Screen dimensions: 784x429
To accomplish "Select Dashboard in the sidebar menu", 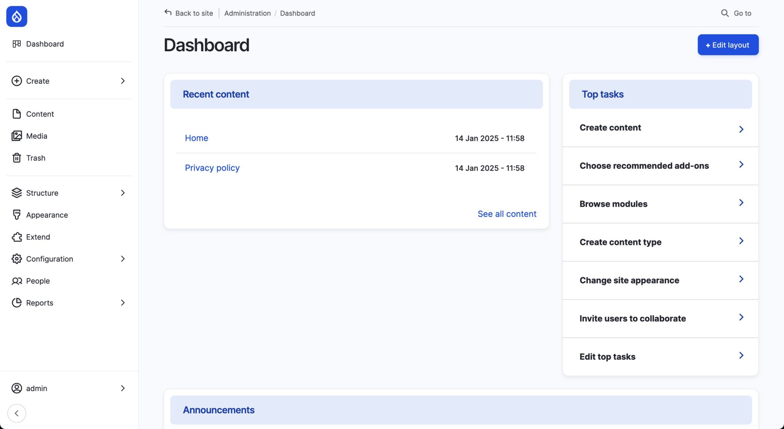I will 45,44.
